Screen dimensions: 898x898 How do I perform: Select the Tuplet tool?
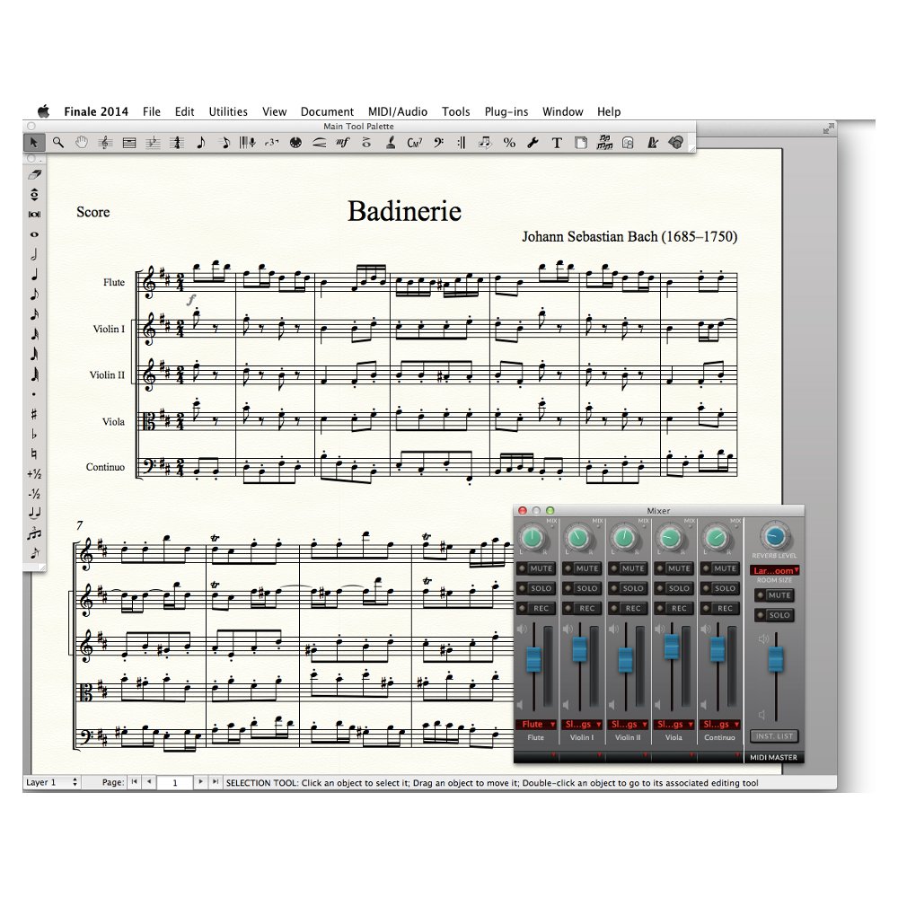271,143
